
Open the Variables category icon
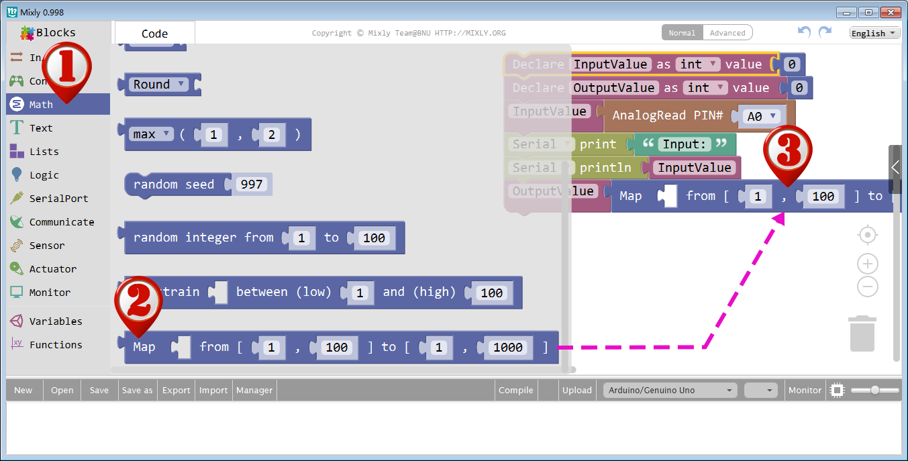point(17,321)
